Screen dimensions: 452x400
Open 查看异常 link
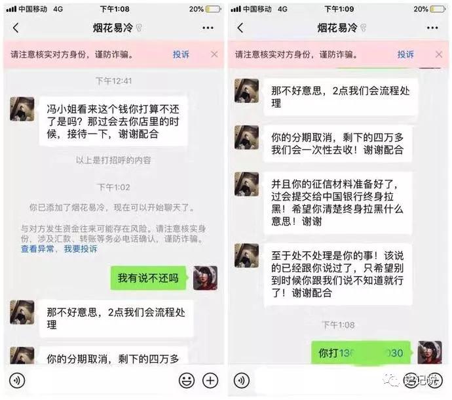37,249
